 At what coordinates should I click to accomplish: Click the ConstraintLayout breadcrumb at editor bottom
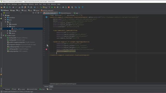pos(63,84)
